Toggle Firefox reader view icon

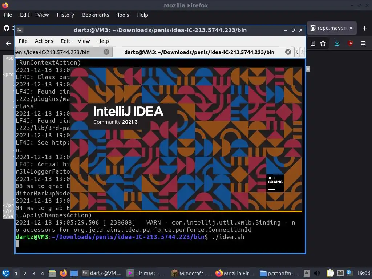coord(313,43)
